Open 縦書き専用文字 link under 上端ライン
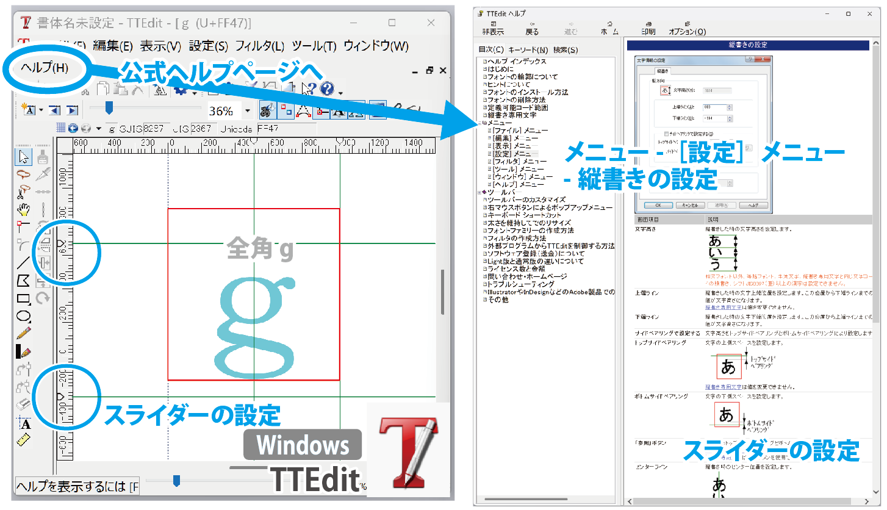Viewport: 887px width, 510px height. point(724,307)
